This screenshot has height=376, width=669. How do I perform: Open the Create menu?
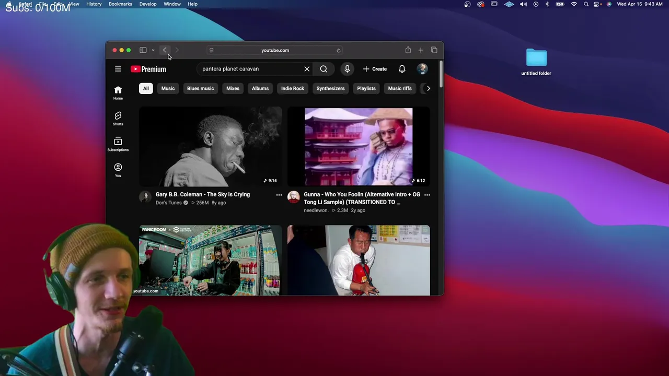coord(375,69)
